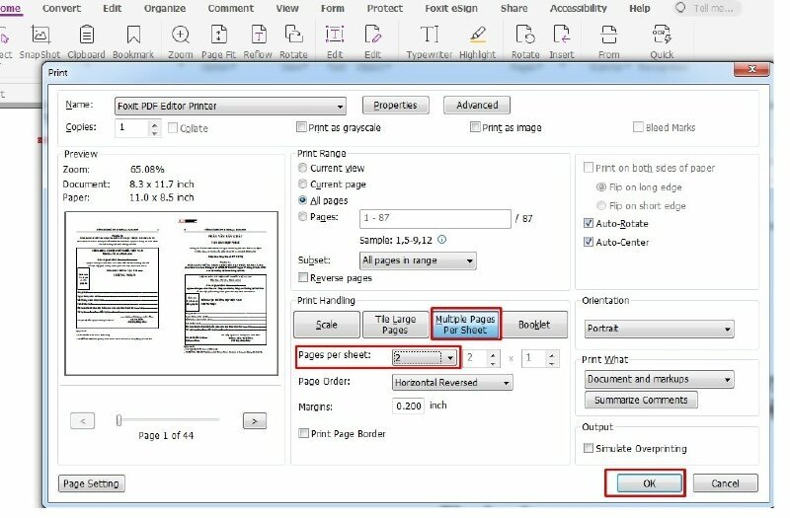The image size is (790, 518).
Task: Switch to the Comment ribbon tab
Action: [x=230, y=8]
